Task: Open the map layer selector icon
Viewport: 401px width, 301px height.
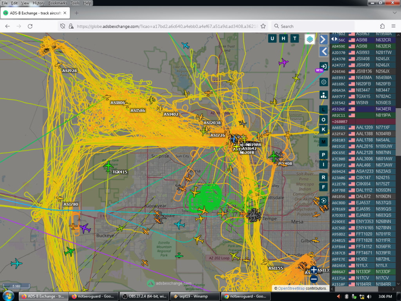Action: [310, 39]
